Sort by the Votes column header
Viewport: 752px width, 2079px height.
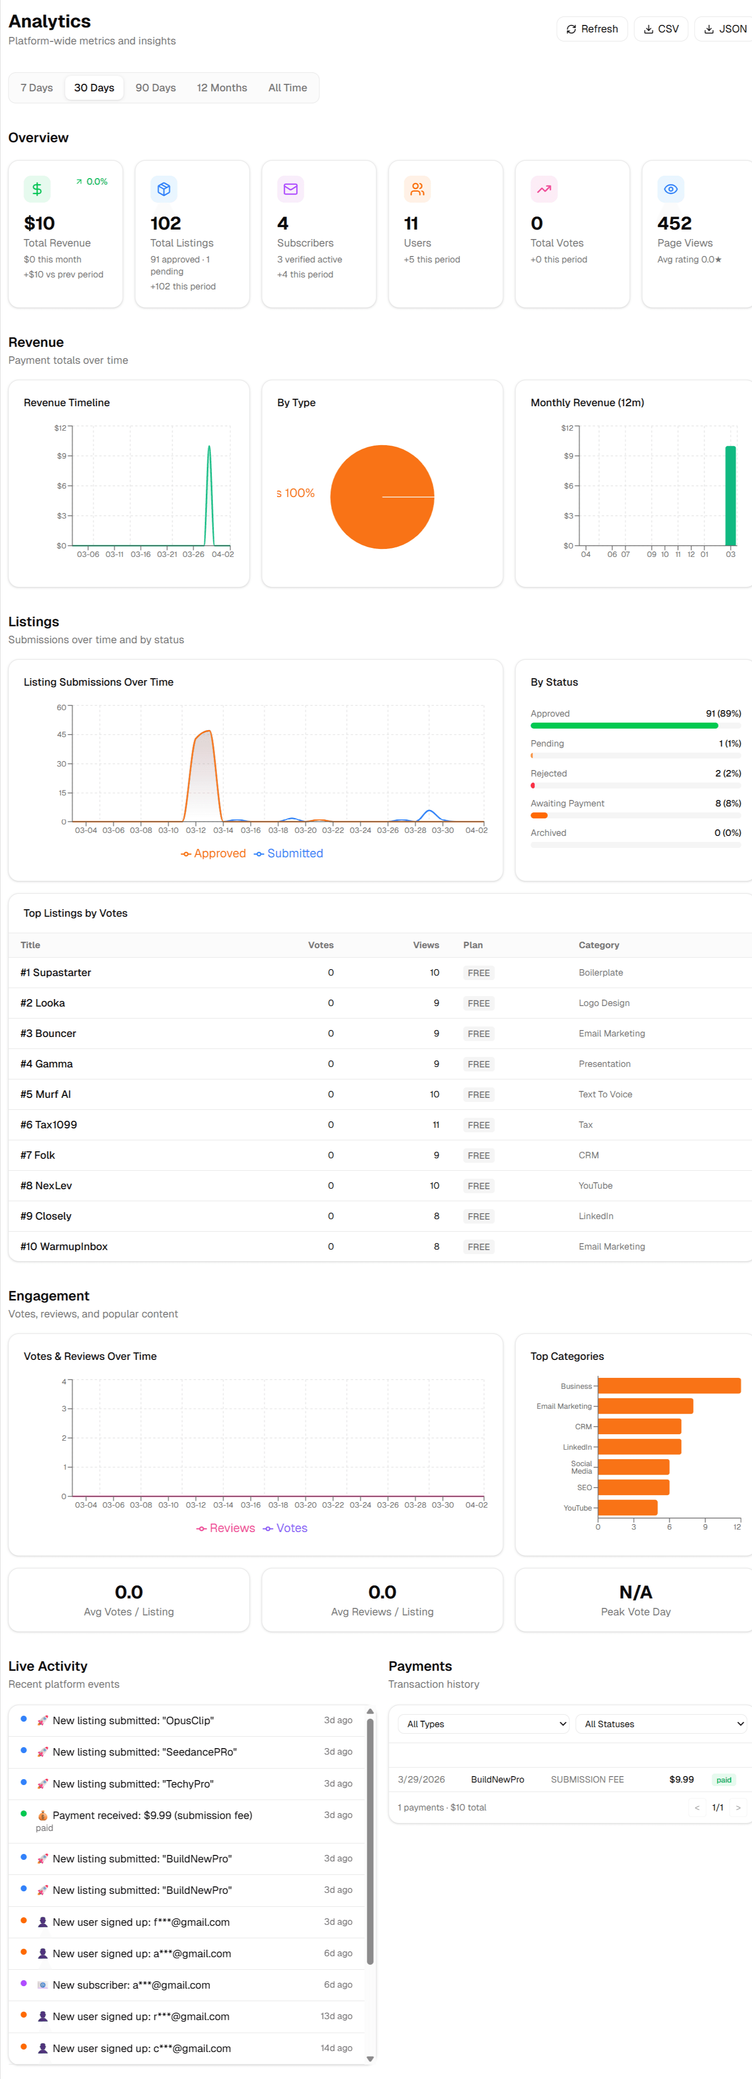320,945
